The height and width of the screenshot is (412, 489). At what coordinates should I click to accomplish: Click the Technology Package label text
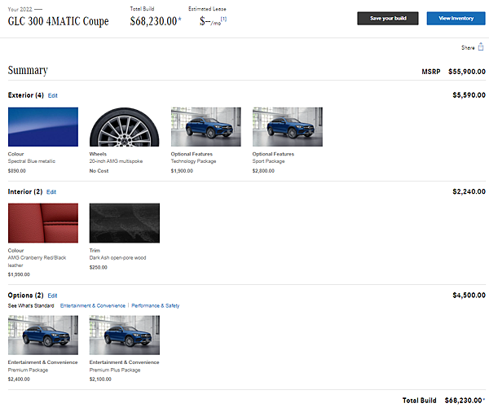point(193,161)
